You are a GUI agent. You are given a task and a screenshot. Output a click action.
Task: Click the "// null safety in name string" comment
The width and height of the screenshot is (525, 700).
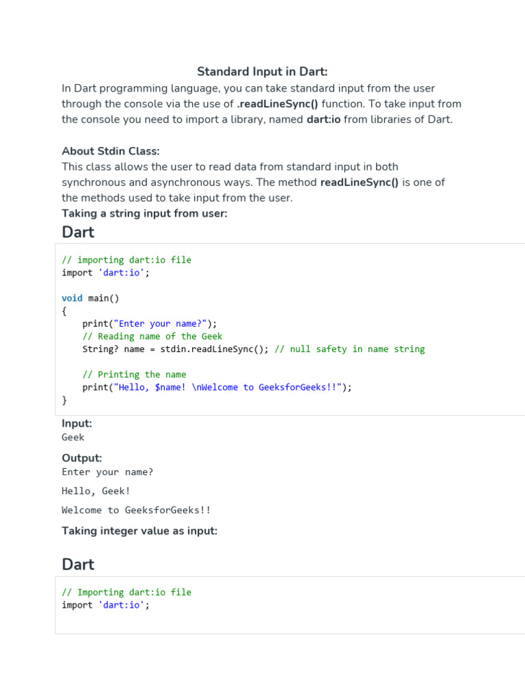(349, 349)
